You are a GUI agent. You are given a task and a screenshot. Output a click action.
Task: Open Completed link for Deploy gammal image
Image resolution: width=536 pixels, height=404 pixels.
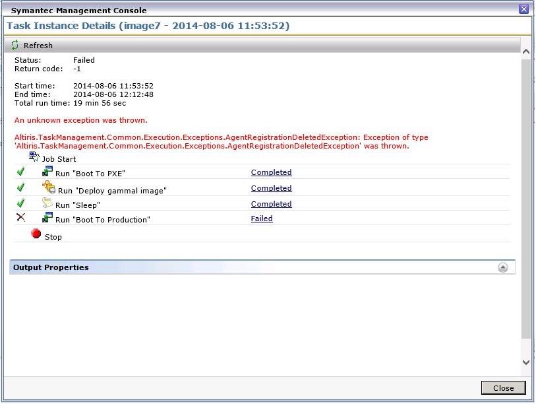pos(272,188)
